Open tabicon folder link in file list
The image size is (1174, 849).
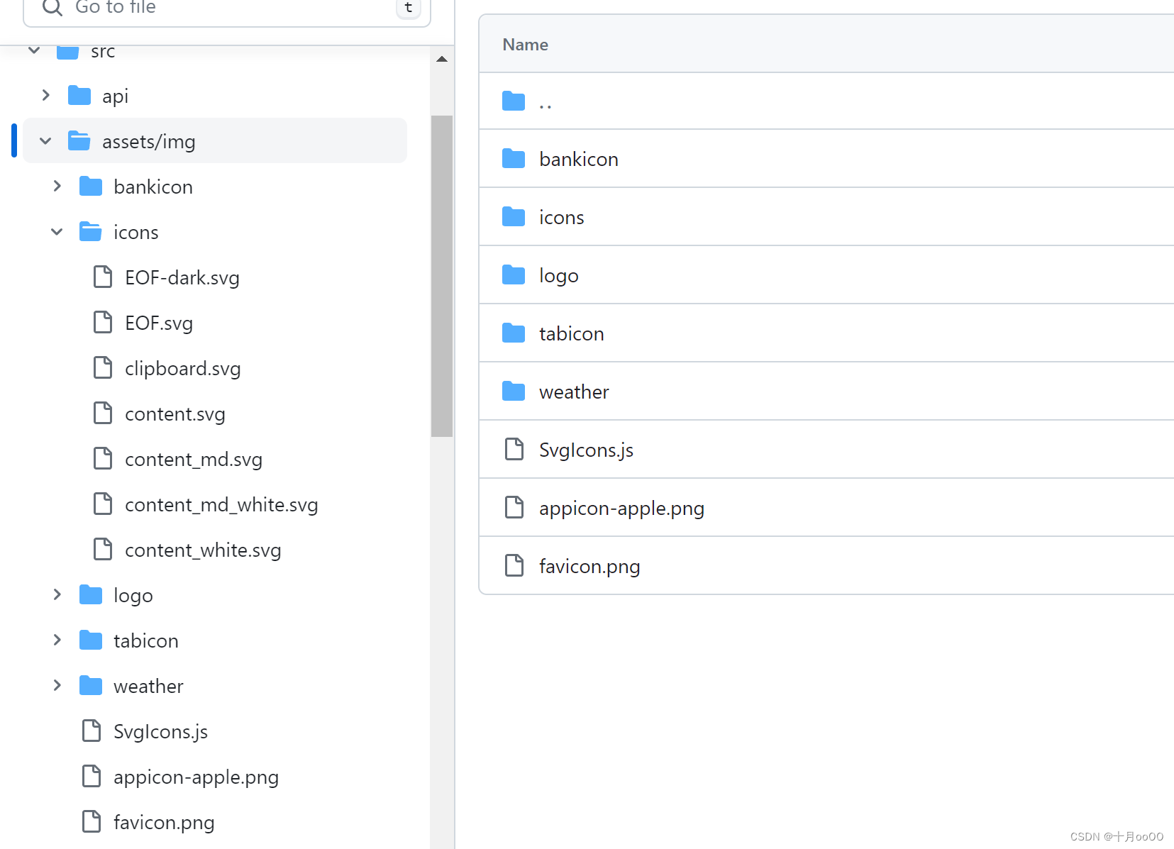pyautogui.click(x=572, y=333)
